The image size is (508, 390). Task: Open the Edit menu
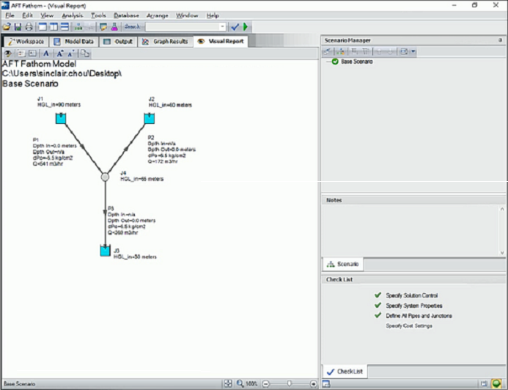click(x=27, y=15)
